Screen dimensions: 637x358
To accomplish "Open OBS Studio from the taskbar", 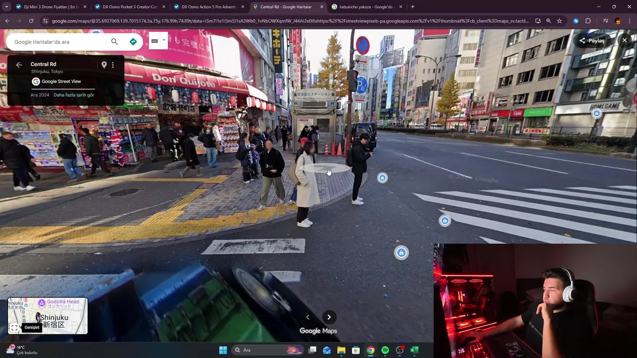I will pos(400,350).
